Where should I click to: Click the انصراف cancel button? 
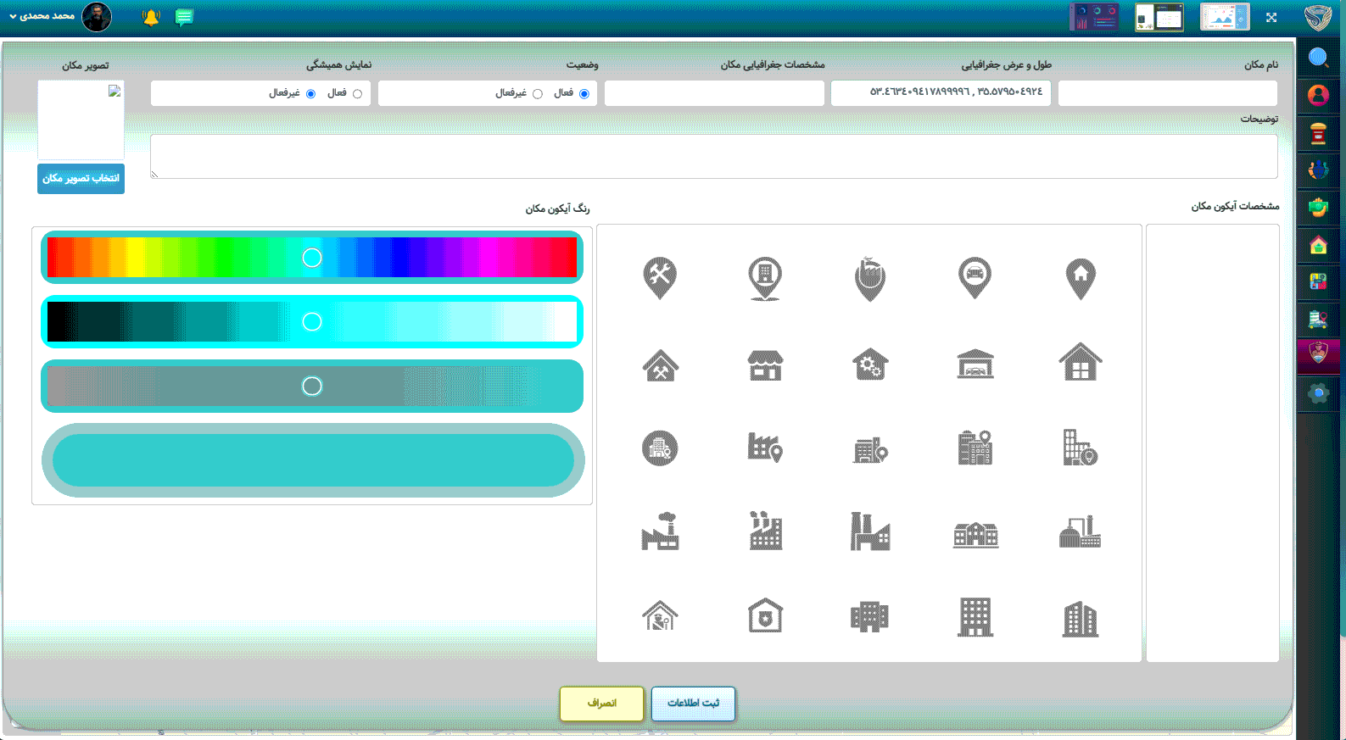coord(601,704)
